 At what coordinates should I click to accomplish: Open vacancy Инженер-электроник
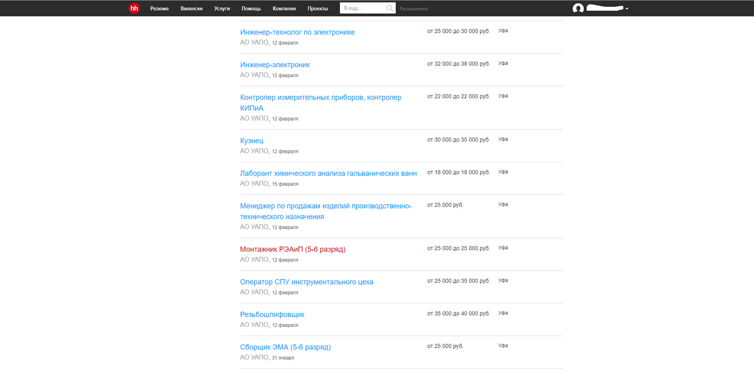point(275,64)
